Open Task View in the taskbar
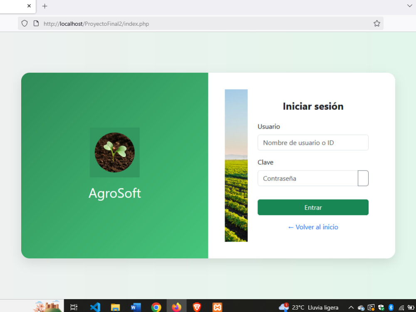This screenshot has width=416, height=312. (x=74, y=307)
